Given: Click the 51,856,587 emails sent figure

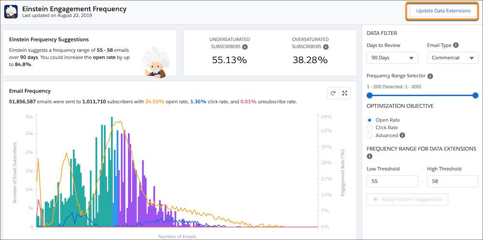Looking at the screenshot, I should [23, 102].
